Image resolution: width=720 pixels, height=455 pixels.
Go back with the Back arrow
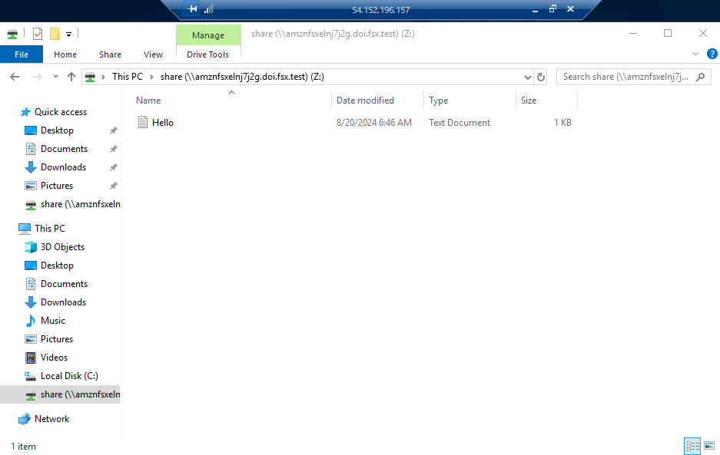pos(15,77)
